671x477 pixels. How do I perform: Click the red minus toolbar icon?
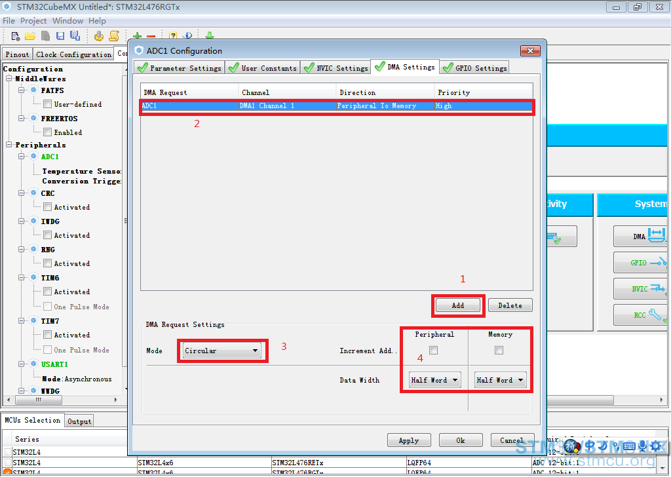click(151, 37)
